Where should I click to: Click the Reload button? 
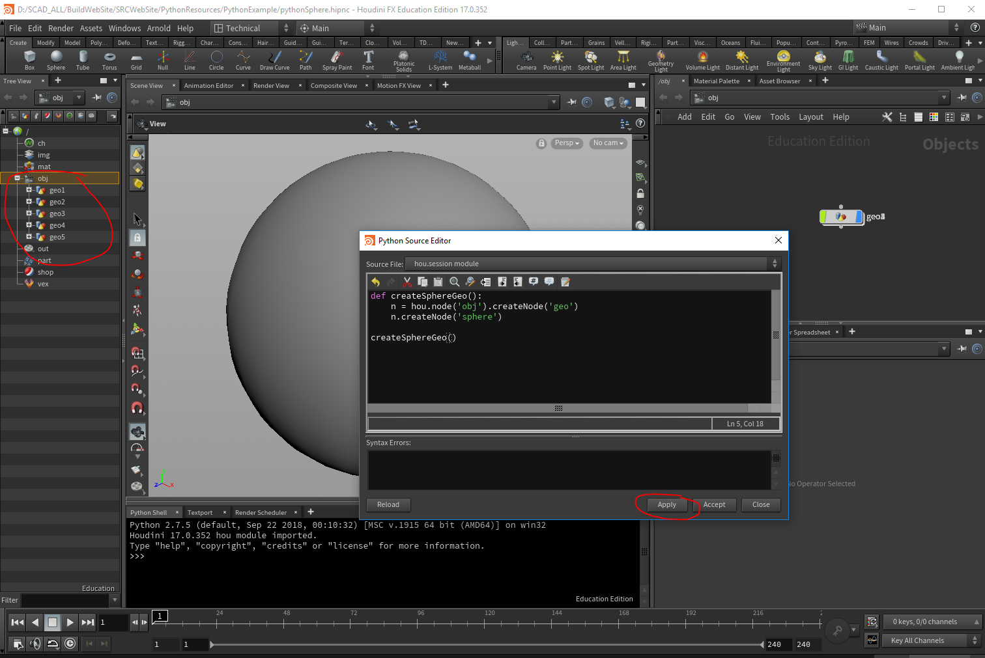[x=388, y=504]
